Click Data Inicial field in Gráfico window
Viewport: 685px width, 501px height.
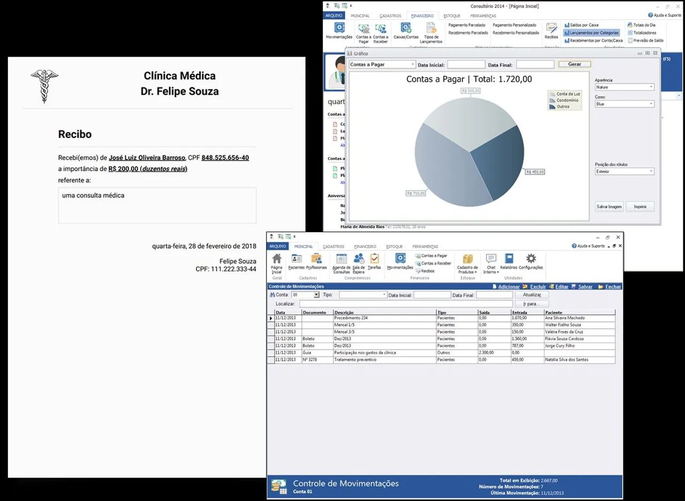tap(466, 65)
